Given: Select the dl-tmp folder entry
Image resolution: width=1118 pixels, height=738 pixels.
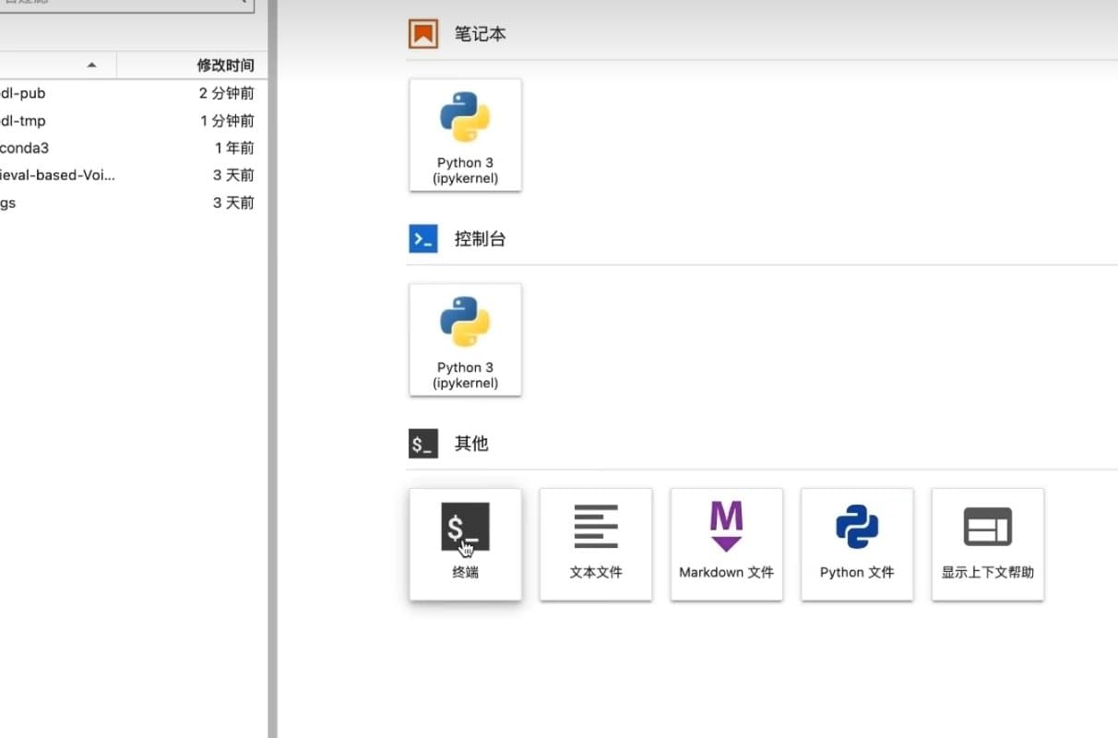Looking at the screenshot, I should (23, 121).
